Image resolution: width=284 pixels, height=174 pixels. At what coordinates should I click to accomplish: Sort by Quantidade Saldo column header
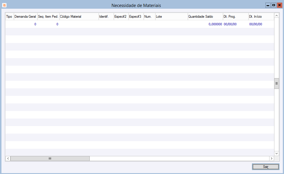coord(205,17)
